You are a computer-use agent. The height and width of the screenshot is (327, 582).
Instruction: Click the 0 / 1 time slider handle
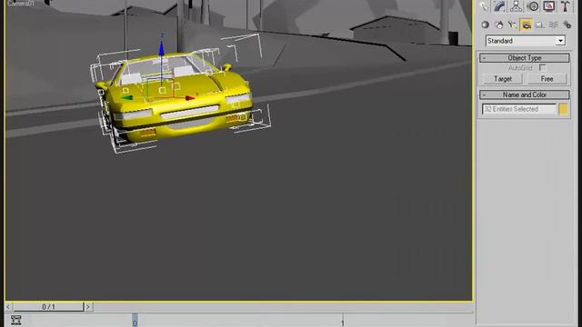pyautogui.click(x=48, y=307)
